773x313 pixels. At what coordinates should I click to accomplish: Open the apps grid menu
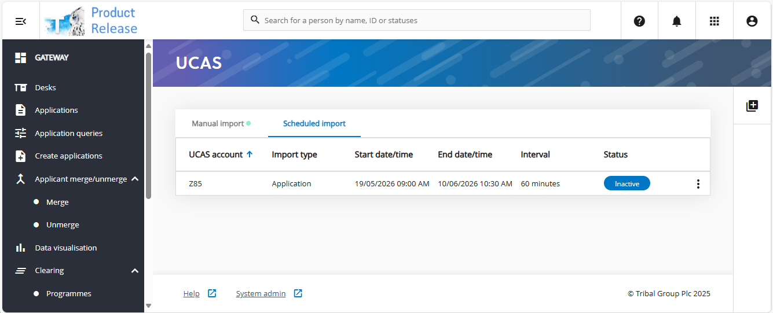(x=714, y=21)
